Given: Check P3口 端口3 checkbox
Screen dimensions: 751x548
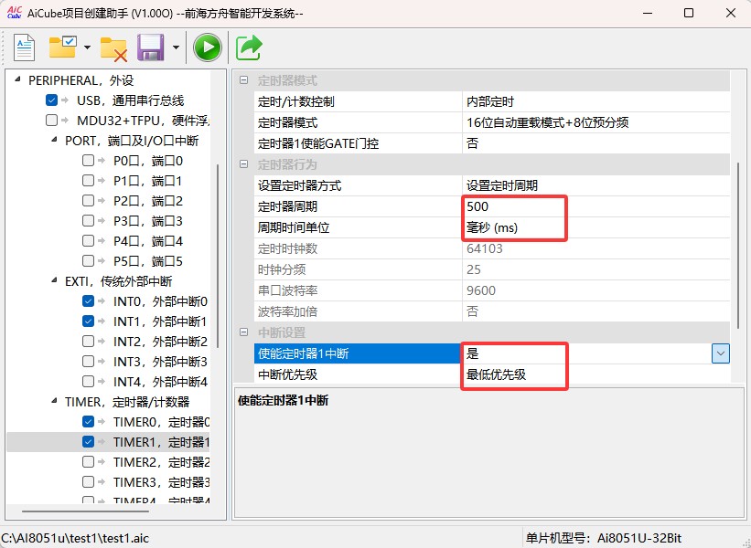Looking at the screenshot, I should (x=88, y=220).
